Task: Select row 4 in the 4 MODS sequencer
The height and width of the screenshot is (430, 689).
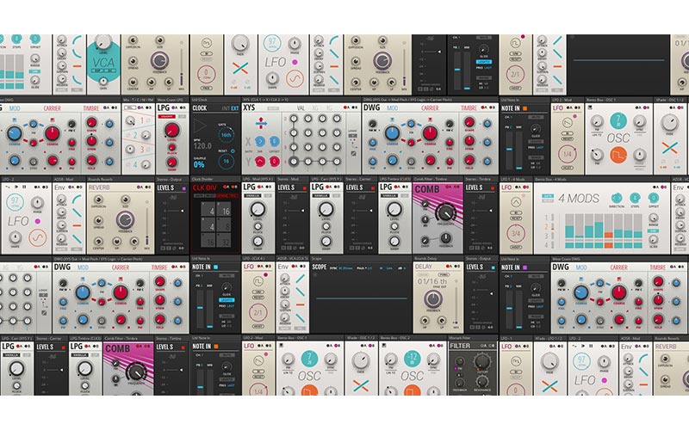Action: point(546,245)
